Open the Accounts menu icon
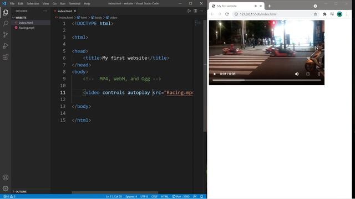Image resolution: width=355 pixels, height=199 pixels. tap(6, 177)
